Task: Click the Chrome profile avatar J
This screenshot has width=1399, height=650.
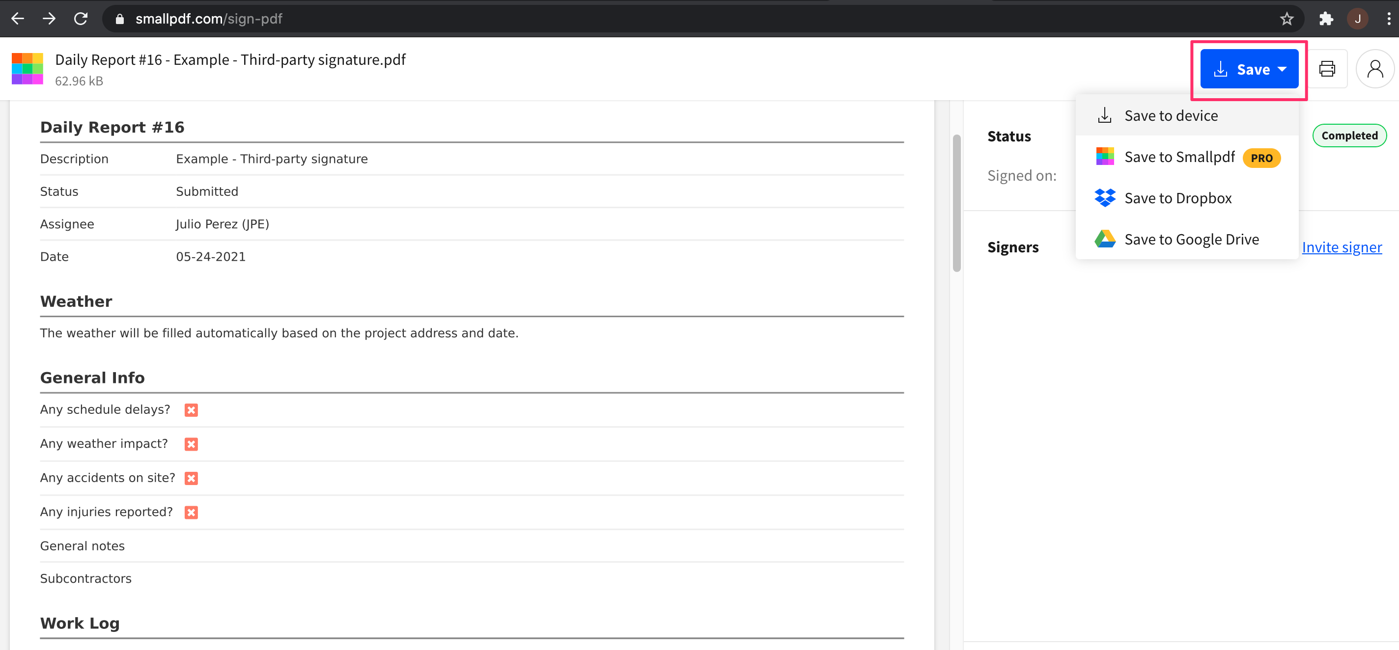Action: point(1357,19)
